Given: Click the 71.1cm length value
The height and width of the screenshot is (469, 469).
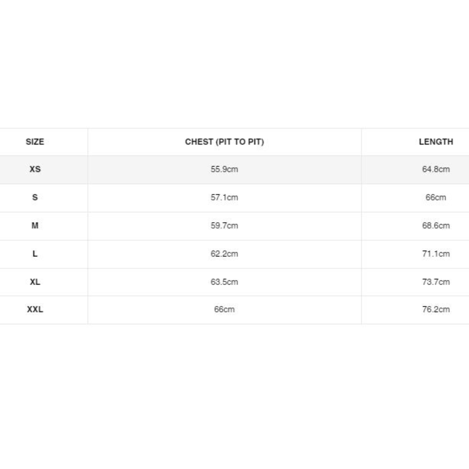Looking at the screenshot, I should tap(436, 254).
